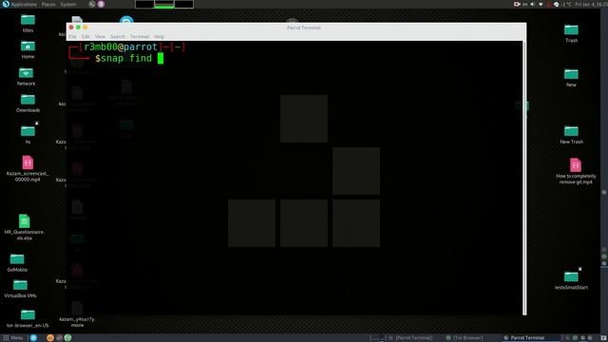The image size is (608, 342).
Task: Open the network indicator tray icon
Action: (541, 4)
